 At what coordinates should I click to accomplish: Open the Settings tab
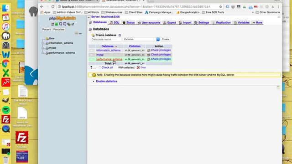(x=202, y=22)
